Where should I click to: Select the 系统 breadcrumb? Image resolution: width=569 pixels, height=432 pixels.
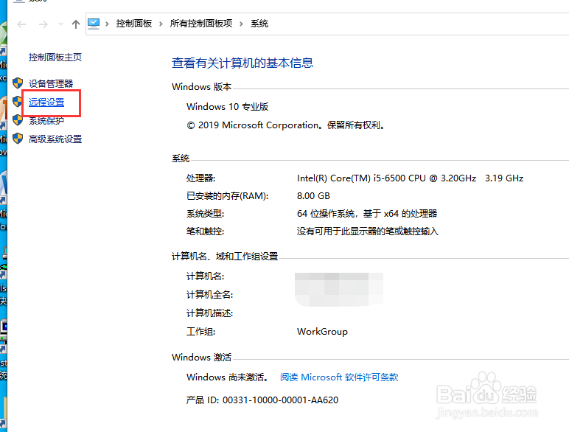point(259,24)
